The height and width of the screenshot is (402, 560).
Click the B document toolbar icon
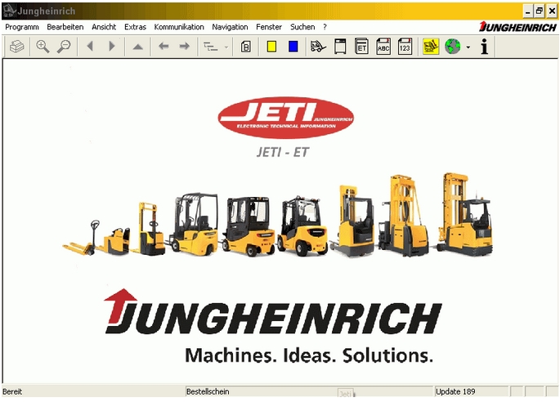tap(246, 47)
